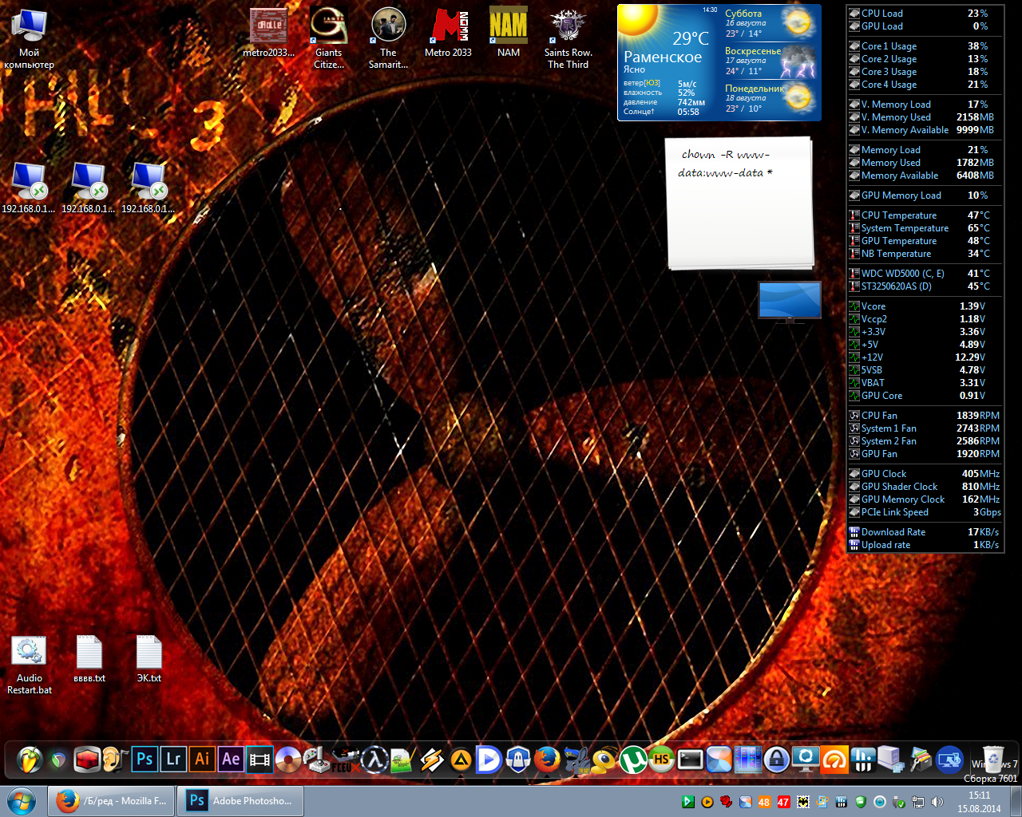Open system clock showing 15:11

(979, 801)
